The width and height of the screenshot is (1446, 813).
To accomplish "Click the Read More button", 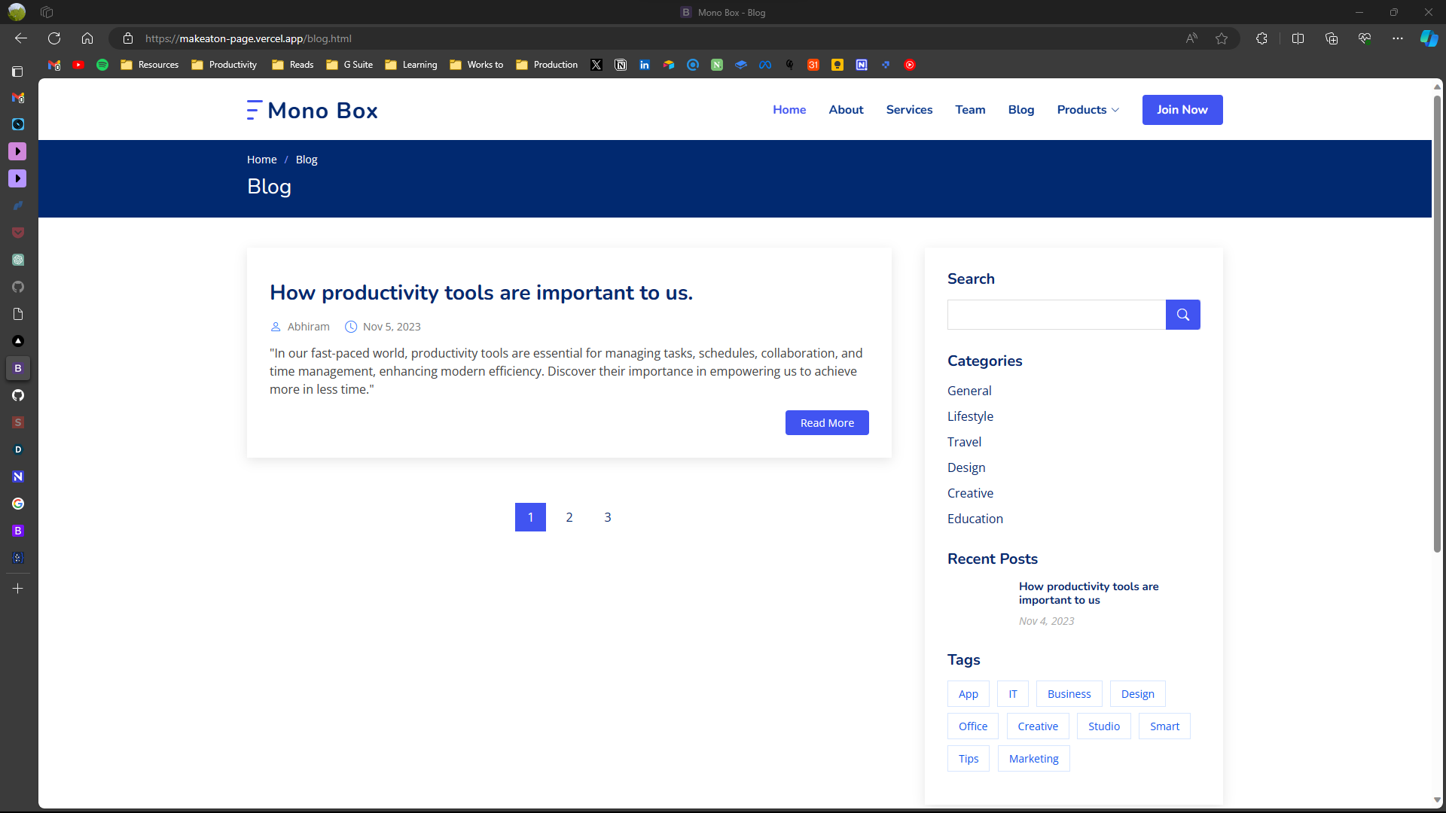I will [827, 423].
